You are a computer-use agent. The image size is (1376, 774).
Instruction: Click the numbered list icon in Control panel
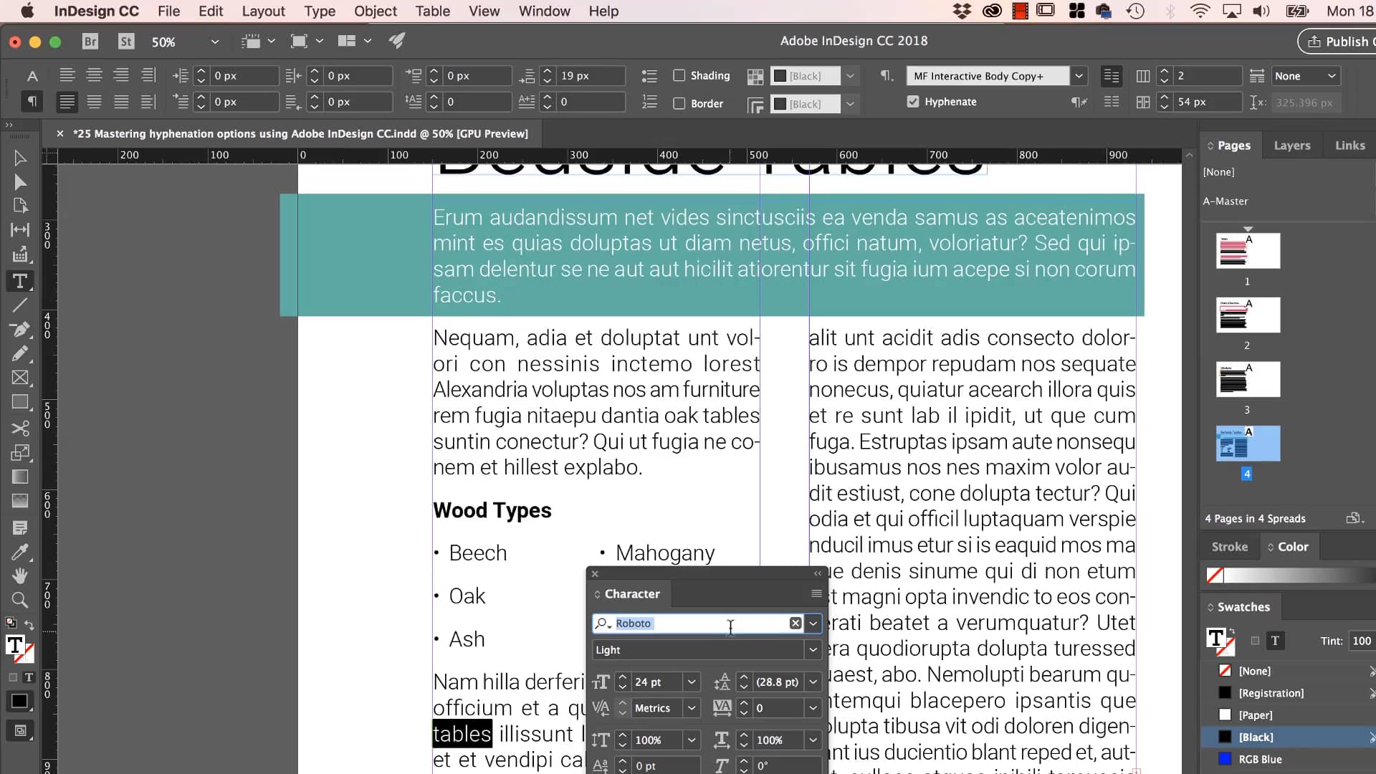[649, 102]
